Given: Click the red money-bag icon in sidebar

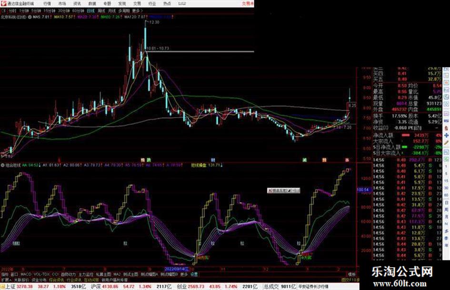Looking at the screenshot, I should tap(446, 128).
